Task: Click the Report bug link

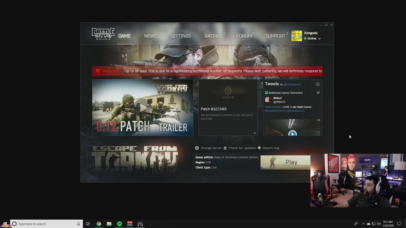Action: click(x=271, y=148)
